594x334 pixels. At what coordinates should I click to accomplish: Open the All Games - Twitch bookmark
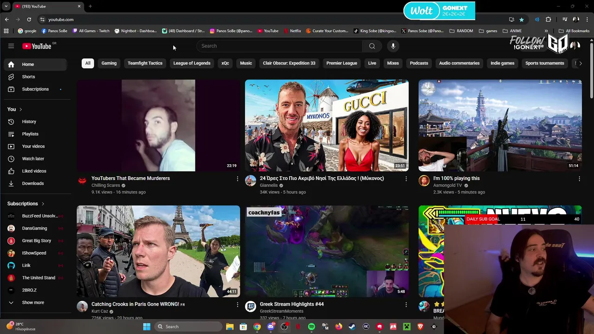[91, 31]
